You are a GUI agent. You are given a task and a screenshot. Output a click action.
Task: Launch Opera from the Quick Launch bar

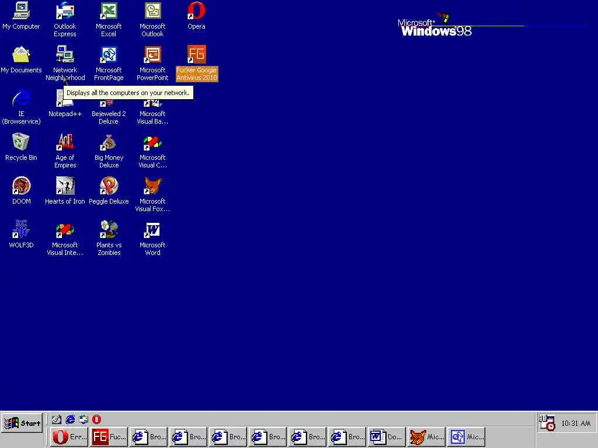pos(96,419)
